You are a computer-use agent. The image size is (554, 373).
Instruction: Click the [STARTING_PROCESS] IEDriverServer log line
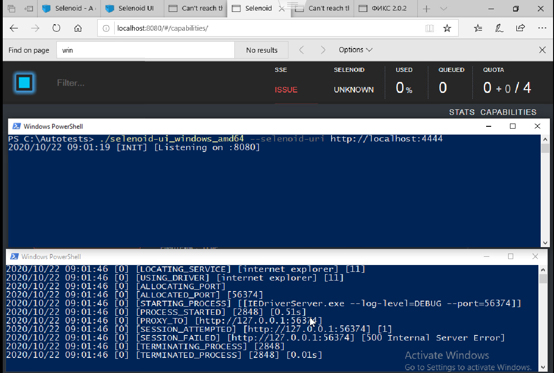[264, 303]
